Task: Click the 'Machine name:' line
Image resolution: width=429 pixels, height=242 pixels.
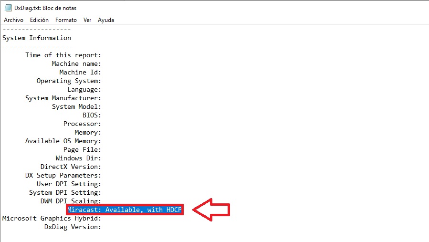Action: pyautogui.click(x=76, y=63)
